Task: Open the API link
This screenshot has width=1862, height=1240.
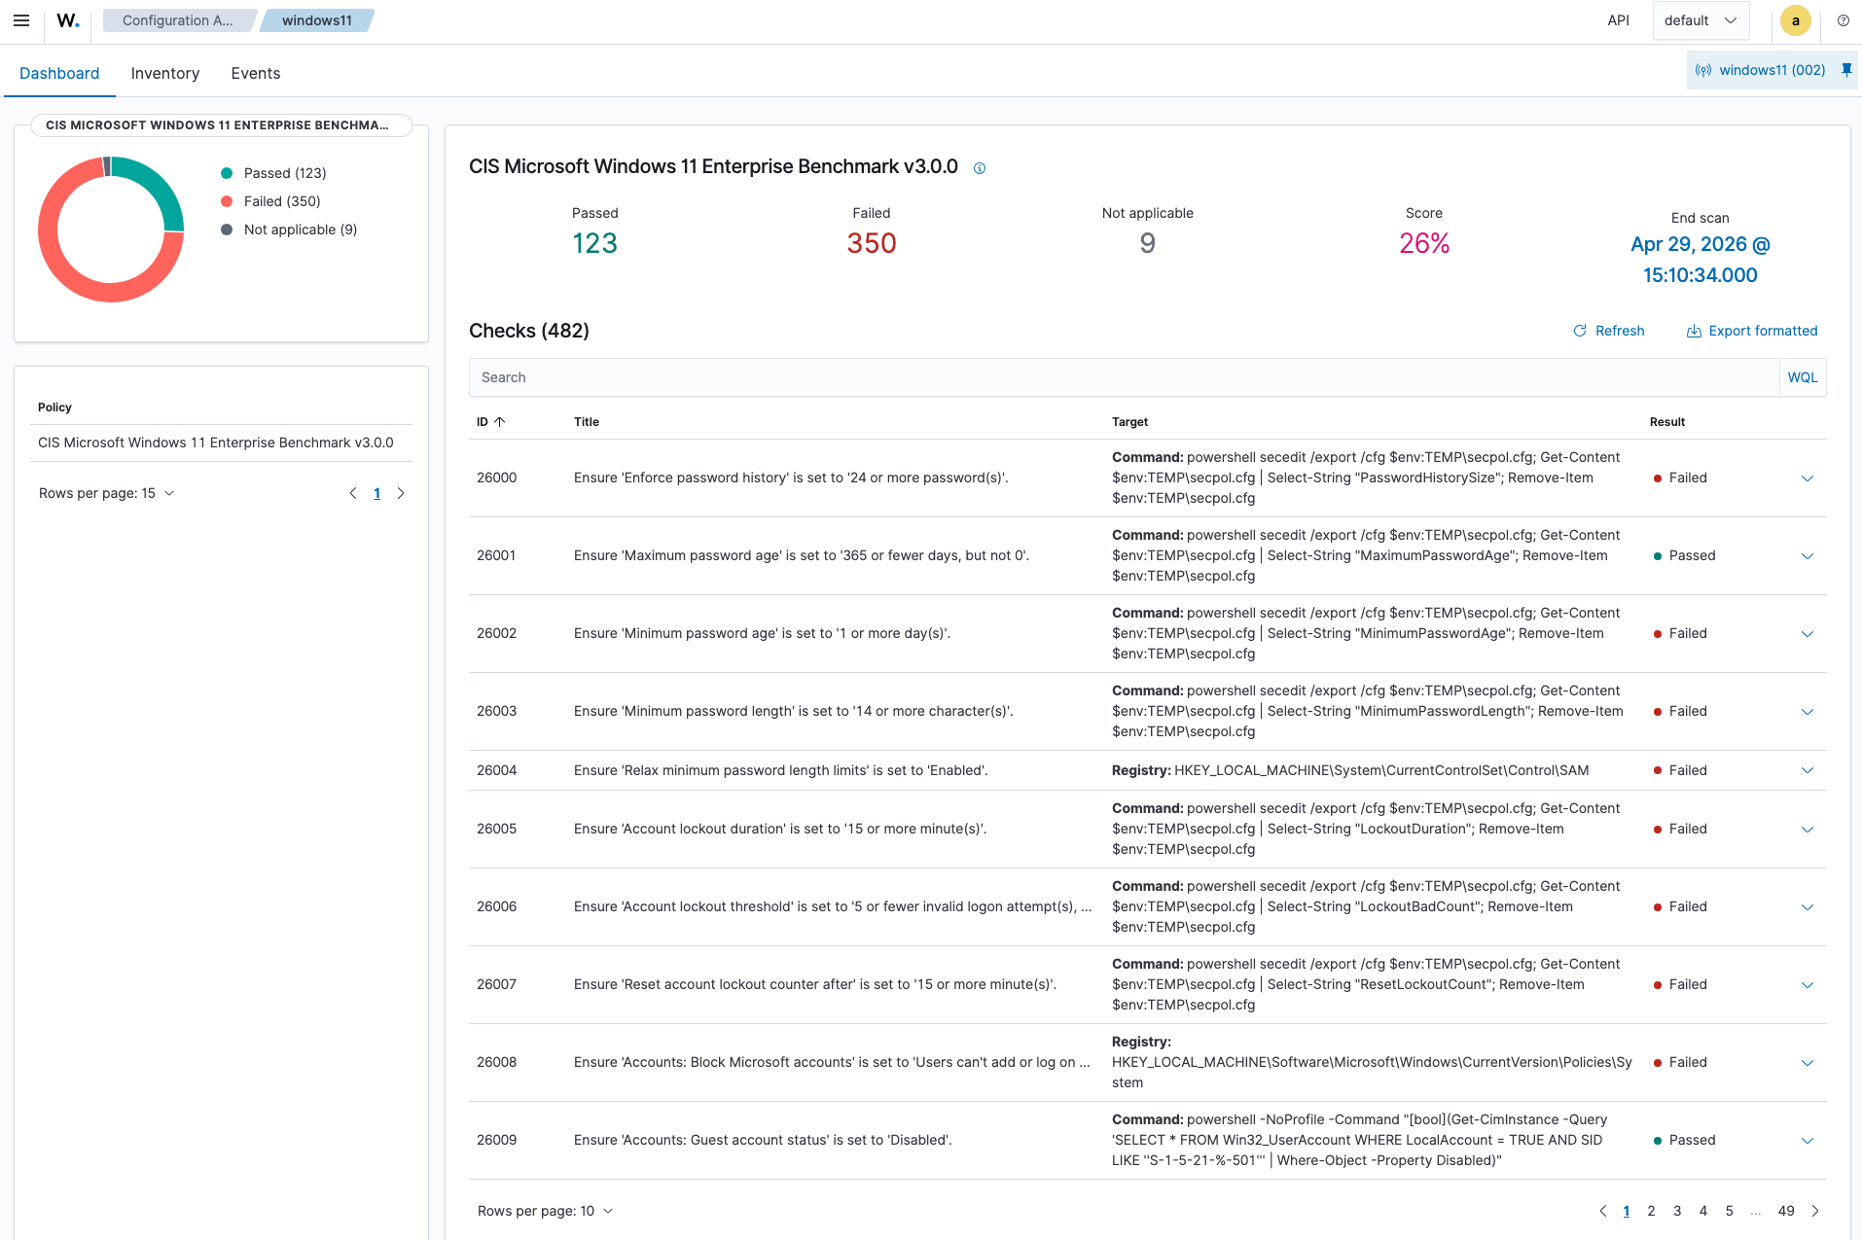Action: point(1618,20)
